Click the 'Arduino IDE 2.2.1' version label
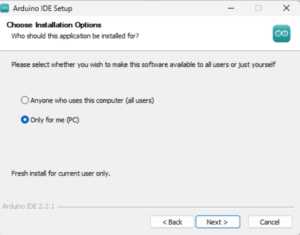 click(28, 206)
